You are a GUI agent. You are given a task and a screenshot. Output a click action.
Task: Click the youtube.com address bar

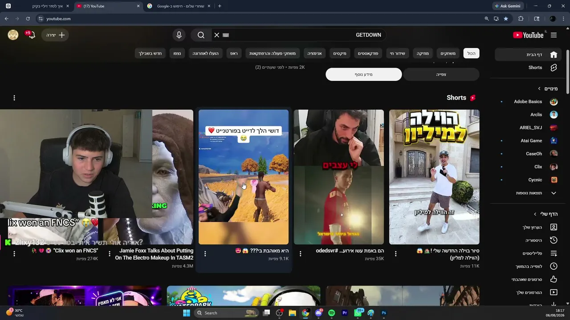(258, 19)
